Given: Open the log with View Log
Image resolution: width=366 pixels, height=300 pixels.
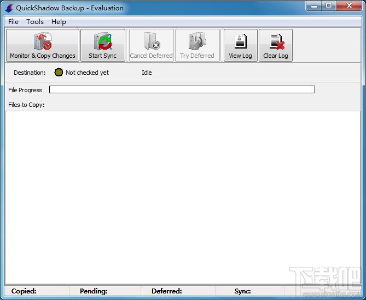Looking at the screenshot, I should 240,45.
